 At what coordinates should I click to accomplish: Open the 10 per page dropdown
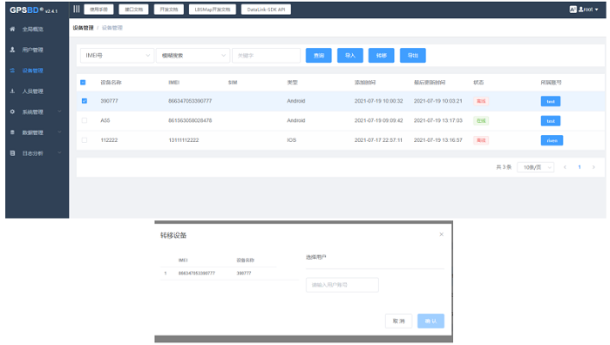point(536,167)
